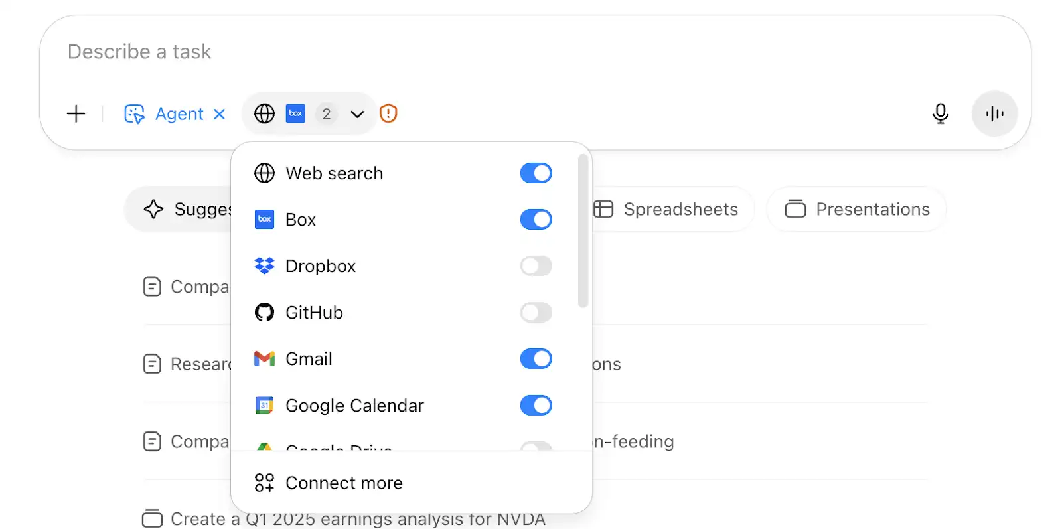Image resolution: width=1062 pixels, height=529 pixels.
Task: Remove Agent mode with X
Action: (220, 114)
